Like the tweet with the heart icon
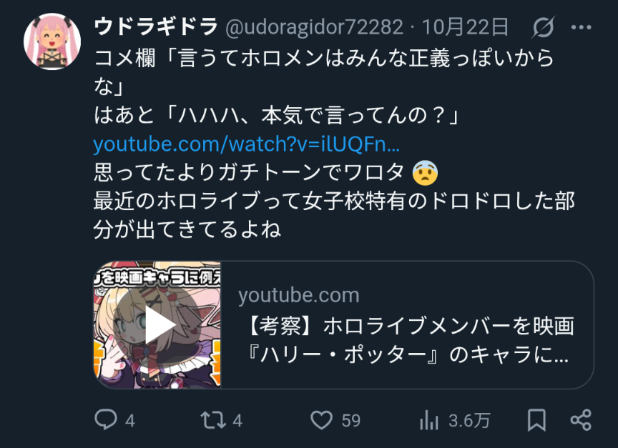The image size is (618, 448). click(x=322, y=420)
